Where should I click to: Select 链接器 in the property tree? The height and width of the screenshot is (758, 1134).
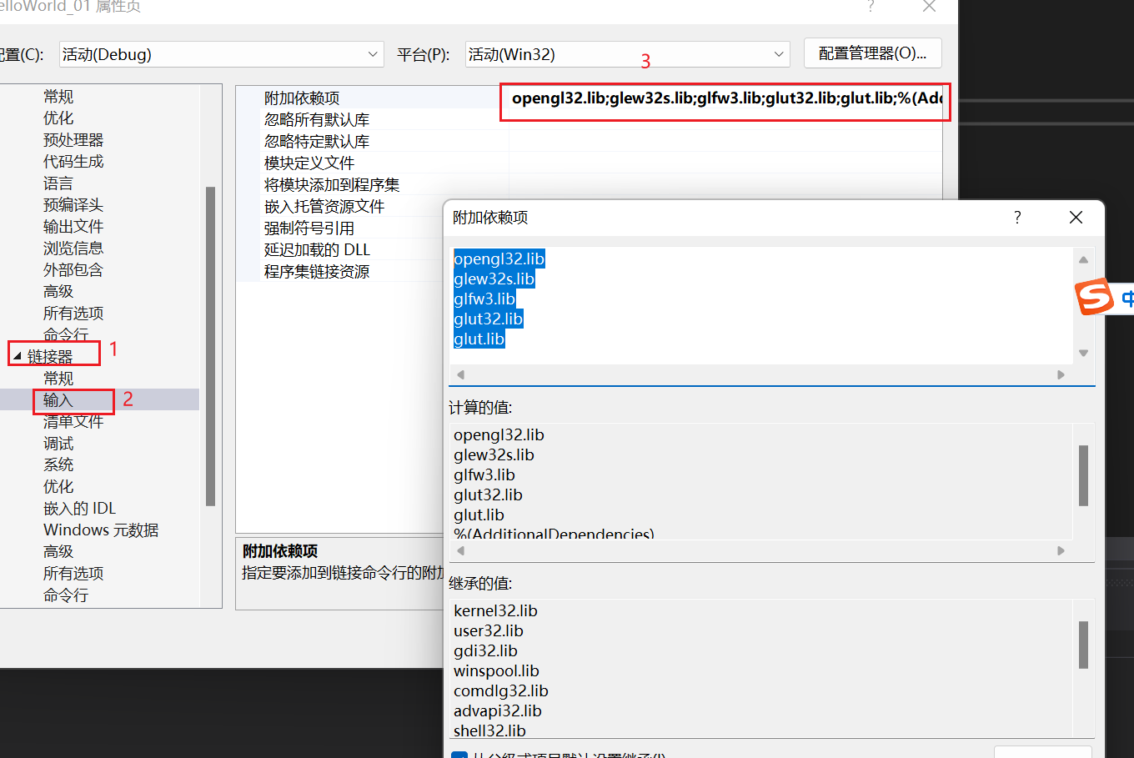click(50, 356)
